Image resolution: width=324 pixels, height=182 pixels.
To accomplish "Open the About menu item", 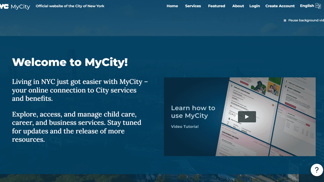I will click(238, 6).
